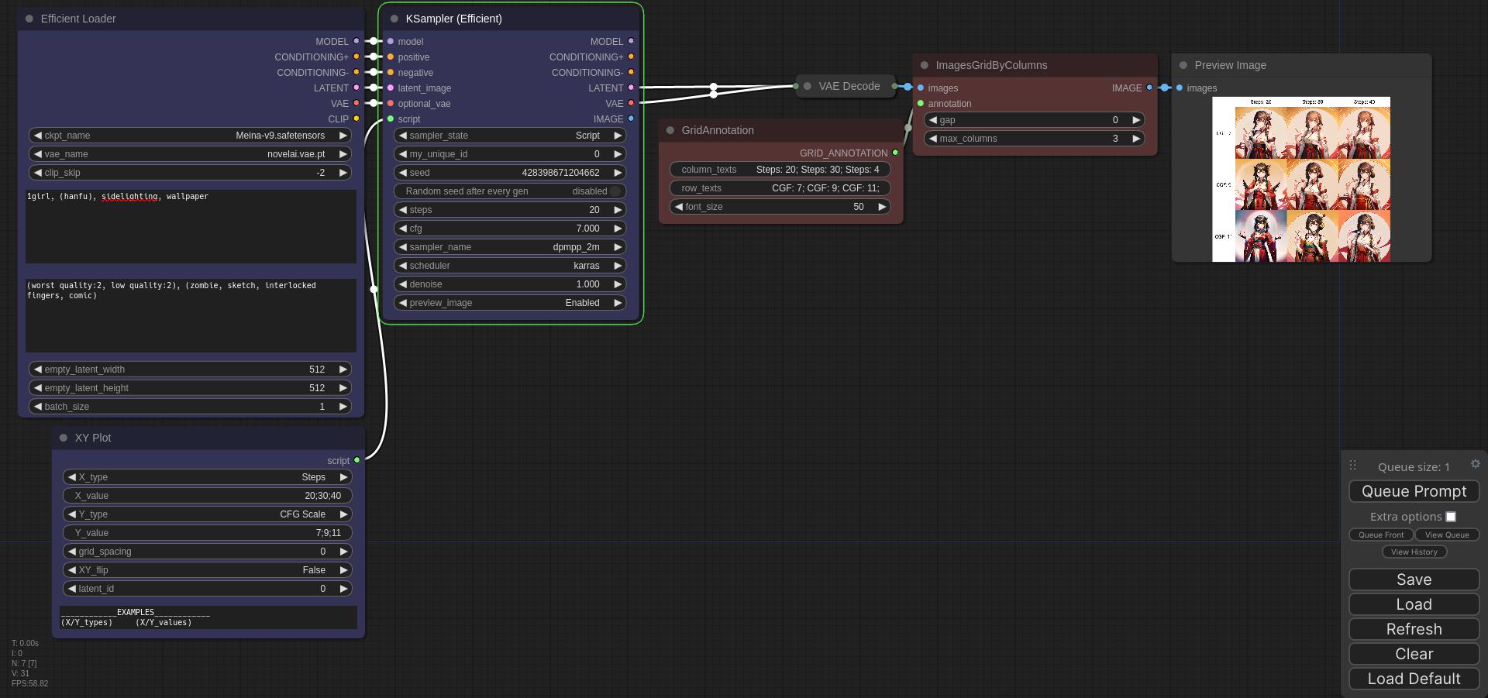Decrease cfg with left arrow
Viewport: 1488px width, 698px height.
403,229
